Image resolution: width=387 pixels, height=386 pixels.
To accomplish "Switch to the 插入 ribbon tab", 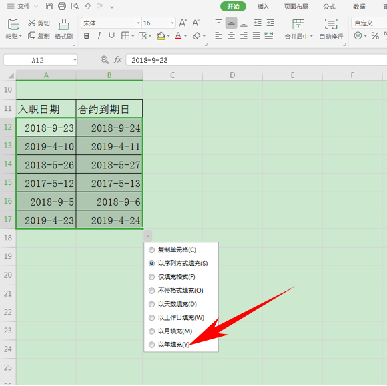I will tap(263, 7).
